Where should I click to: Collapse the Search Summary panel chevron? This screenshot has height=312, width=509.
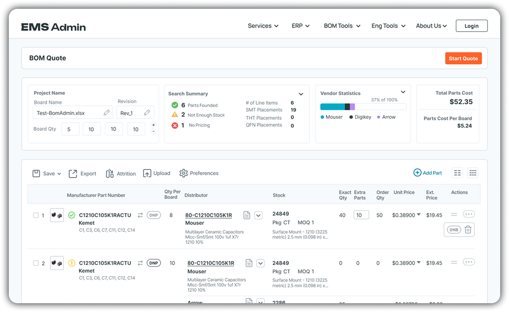pyautogui.click(x=301, y=94)
